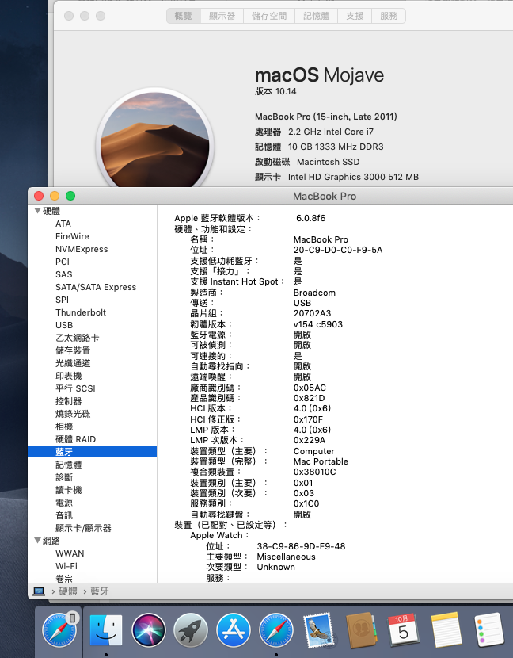Screen dimensions: 513x658
Task: Switch to the 服務 tab
Action: [x=389, y=16]
